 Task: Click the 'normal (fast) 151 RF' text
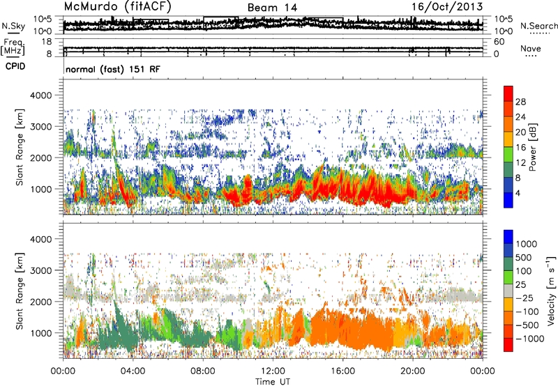point(113,69)
